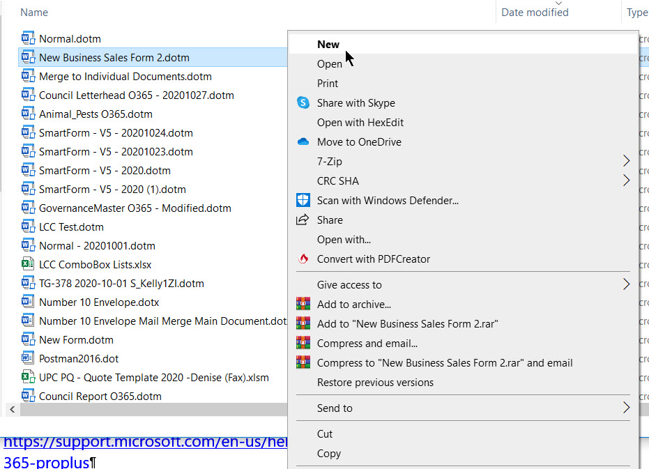The image size is (649, 469).
Task: Select Add to "New Business Sales Form 2.rar"
Action: [x=463, y=324]
